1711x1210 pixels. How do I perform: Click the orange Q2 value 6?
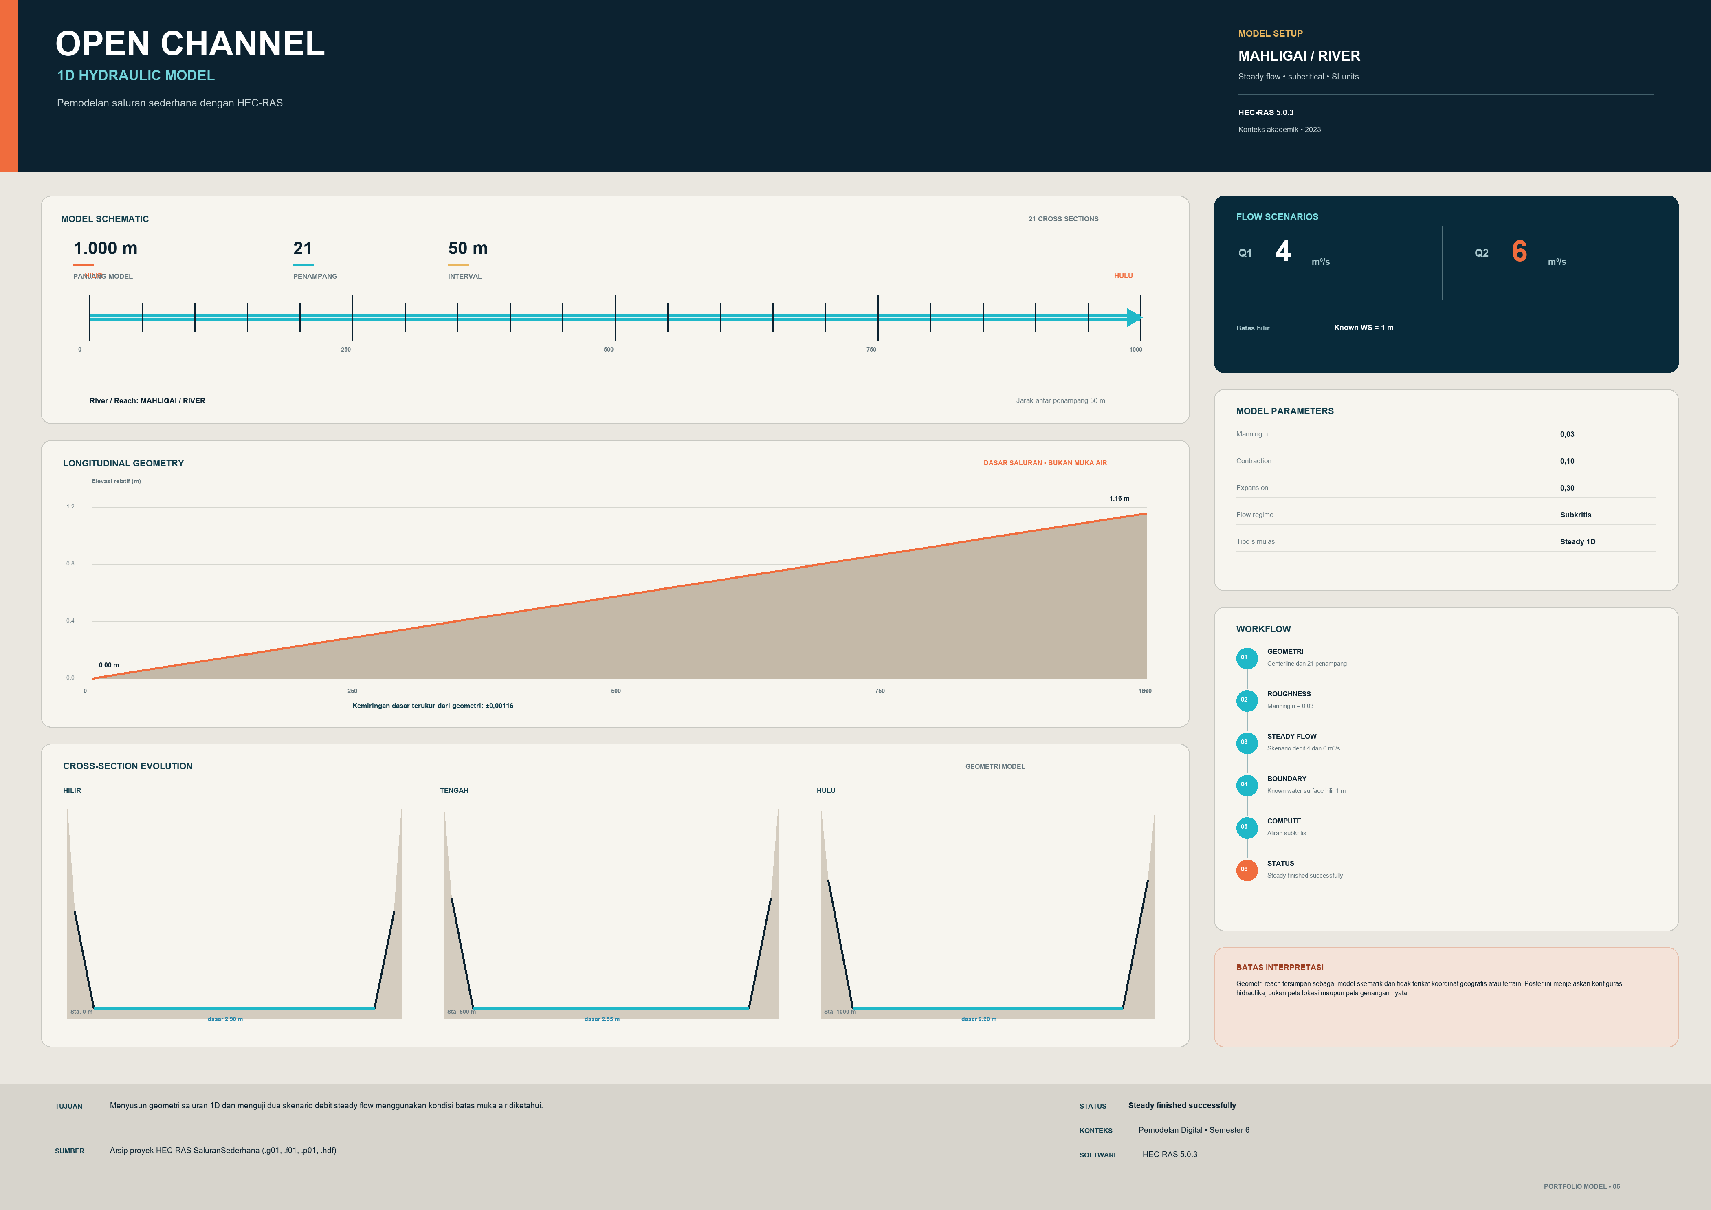click(1520, 252)
